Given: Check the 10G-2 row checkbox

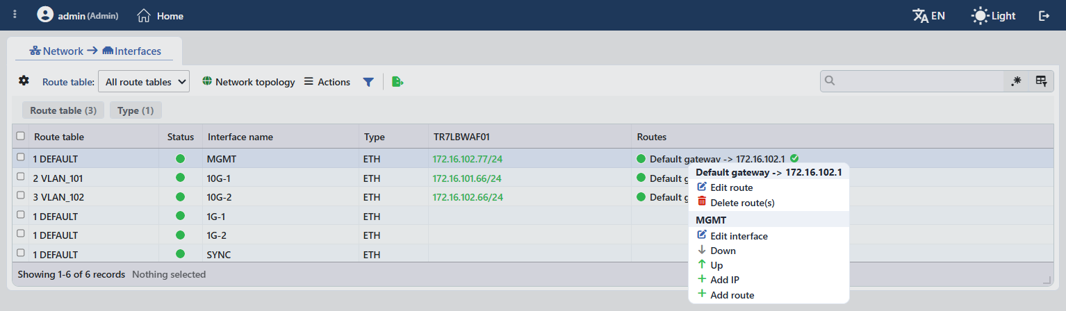Looking at the screenshot, I should coord(20,196).
